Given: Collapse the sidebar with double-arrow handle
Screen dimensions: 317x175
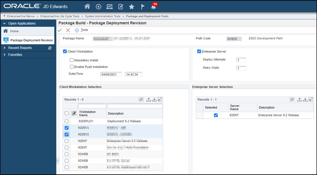Looking at the screenshot, I should 58,161.
